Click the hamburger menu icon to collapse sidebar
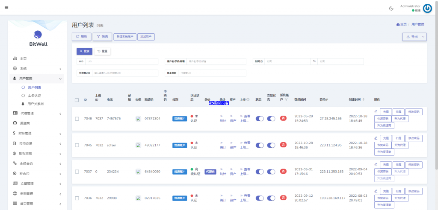The width and height of the screenshot is (438, 210). [x=6, y=8]
